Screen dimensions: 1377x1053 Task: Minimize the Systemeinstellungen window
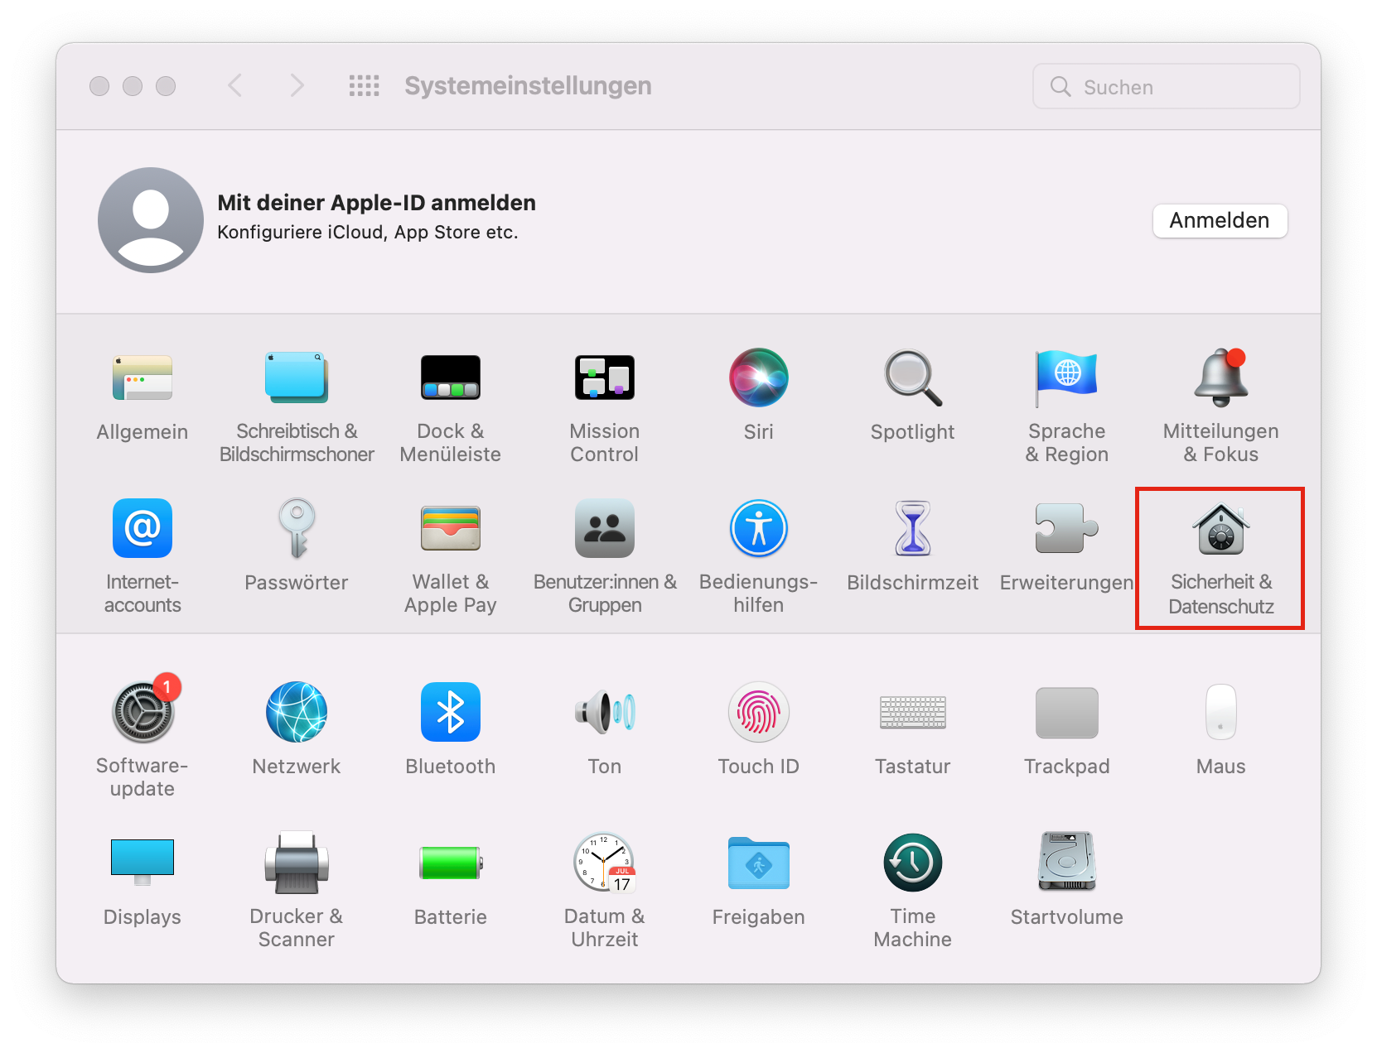pyautogui.click(x=133, y=86)
